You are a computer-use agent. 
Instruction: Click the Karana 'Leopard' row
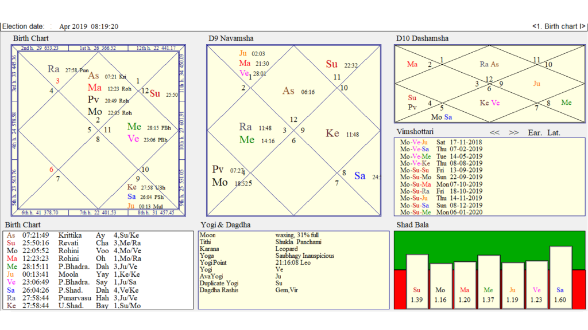249,249
